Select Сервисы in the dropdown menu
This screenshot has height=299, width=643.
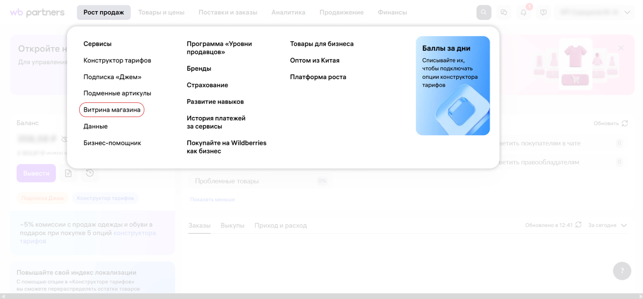pyautogui.click(x=98, y=44)
